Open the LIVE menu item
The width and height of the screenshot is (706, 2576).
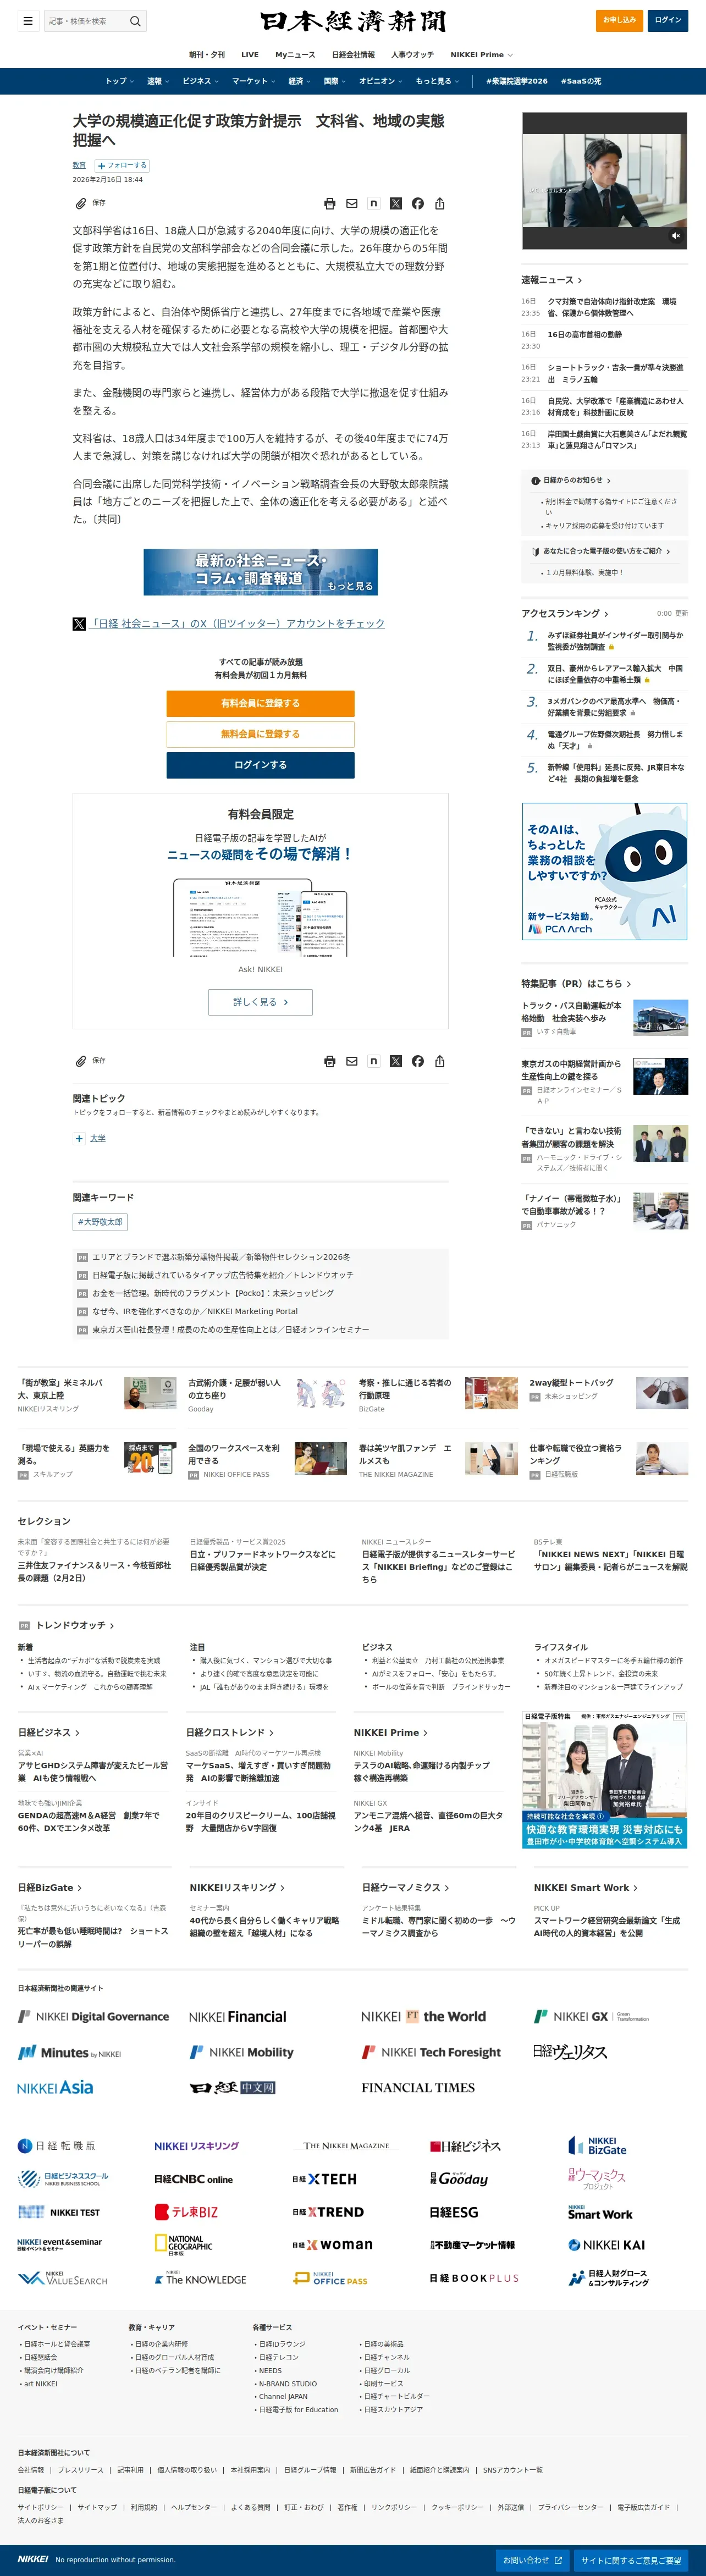tap(250, 55)
